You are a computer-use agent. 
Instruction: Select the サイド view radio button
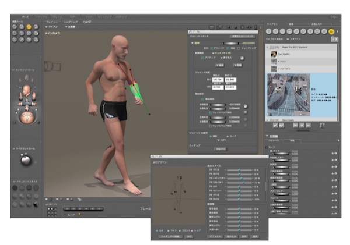(x=169, y=229)
